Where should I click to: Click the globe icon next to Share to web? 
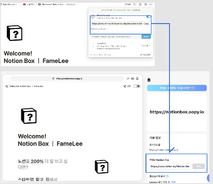[x=93, y=17]
